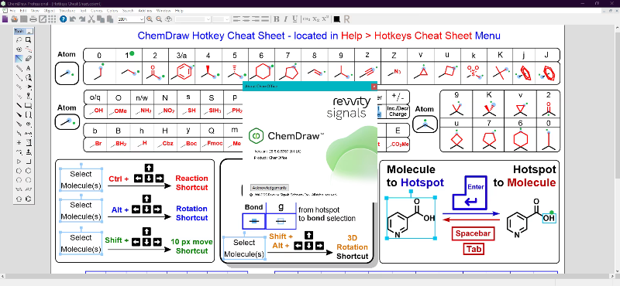The image size is (620, 286).
Task: Click the Redo arrow icon
Action: [82, 19]
